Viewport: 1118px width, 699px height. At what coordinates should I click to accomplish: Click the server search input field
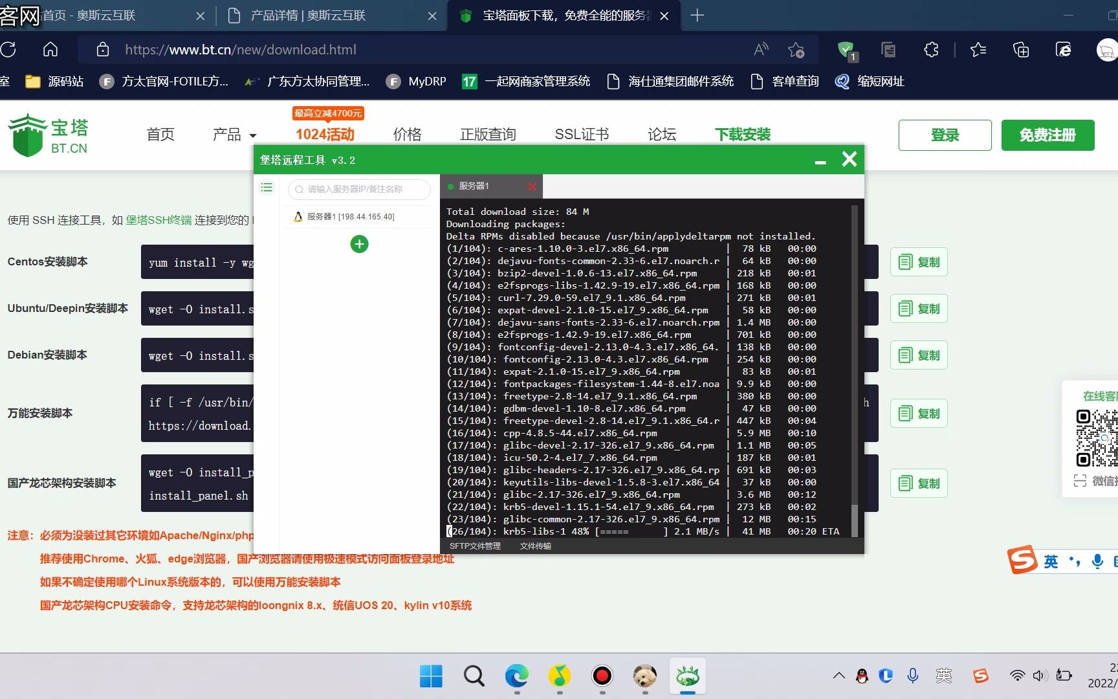pos(359,189)
